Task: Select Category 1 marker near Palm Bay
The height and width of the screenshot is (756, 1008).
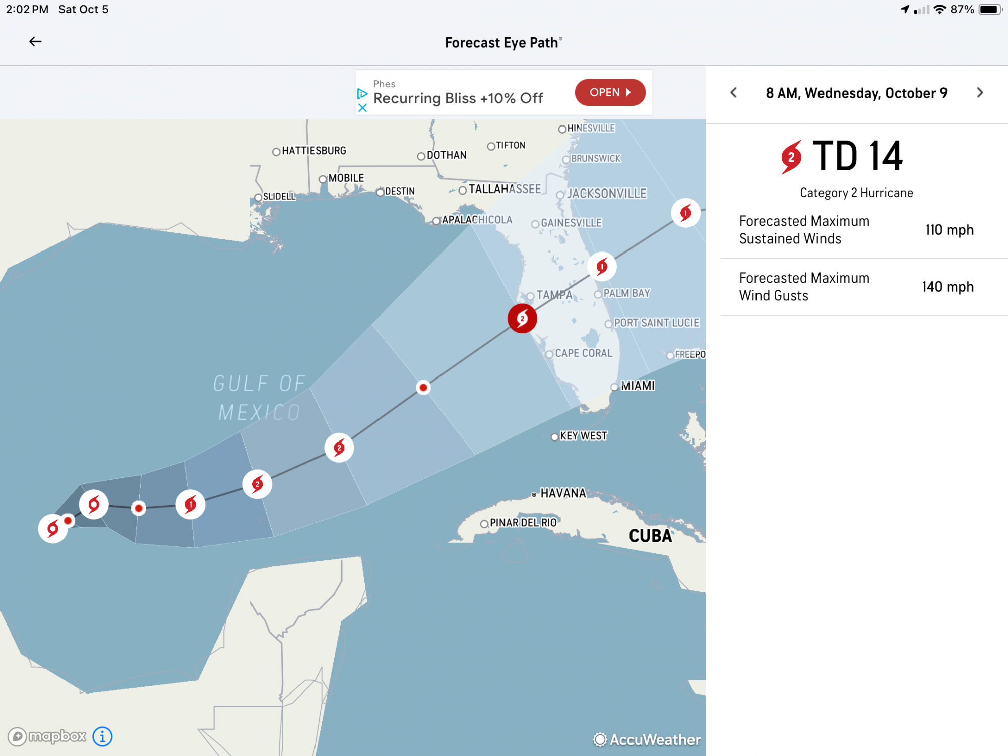Action: [602, 266]
